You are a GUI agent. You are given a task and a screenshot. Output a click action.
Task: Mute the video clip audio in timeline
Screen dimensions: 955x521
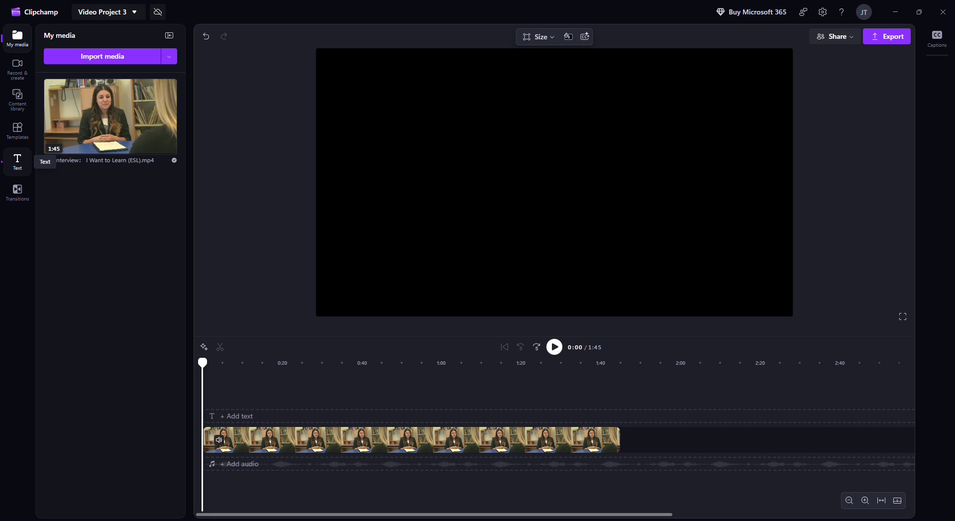218,440
